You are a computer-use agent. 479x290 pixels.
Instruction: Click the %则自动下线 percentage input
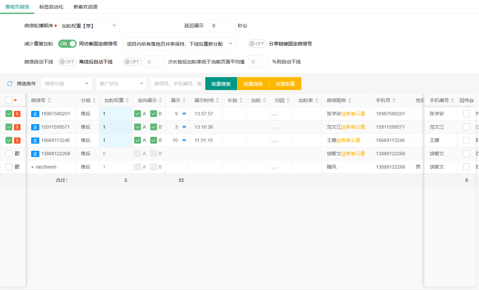pyautogui.click(x=258, y=62)
